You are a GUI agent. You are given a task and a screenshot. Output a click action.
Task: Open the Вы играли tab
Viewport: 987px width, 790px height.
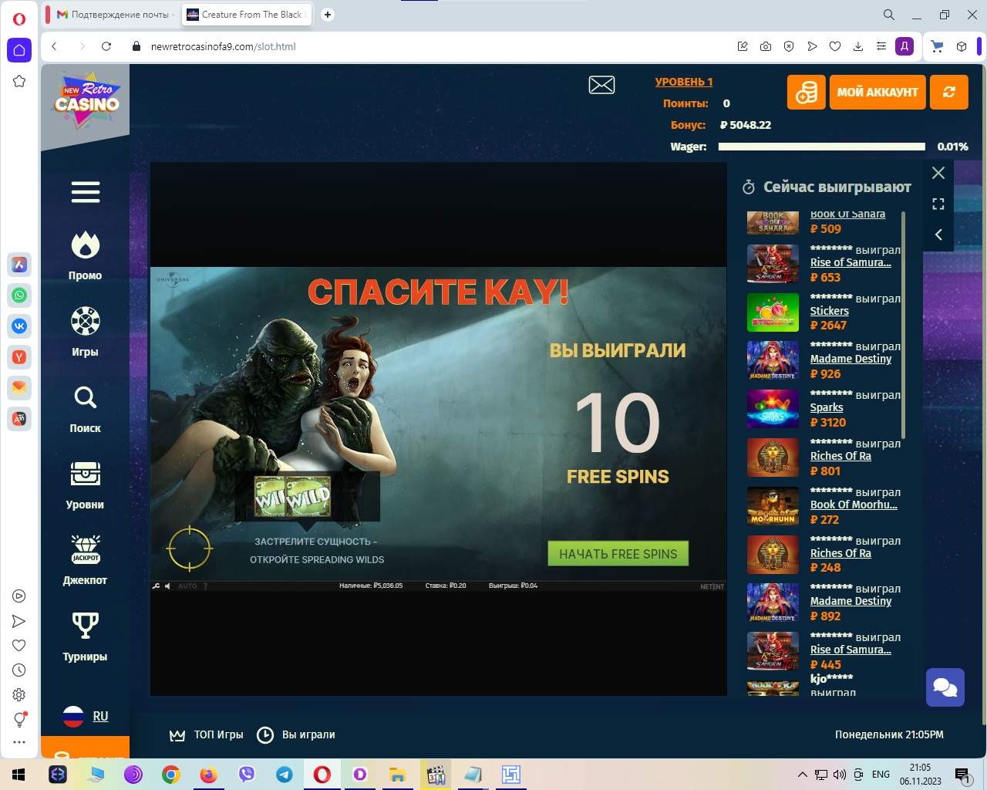pos(296,734)
